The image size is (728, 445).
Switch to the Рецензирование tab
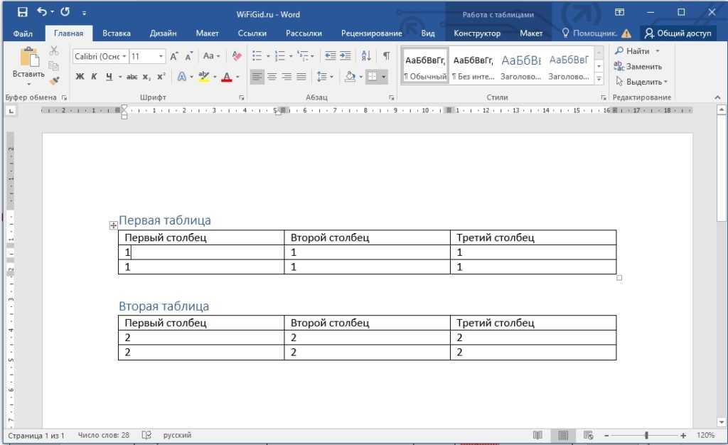click(x=371, y=33)
